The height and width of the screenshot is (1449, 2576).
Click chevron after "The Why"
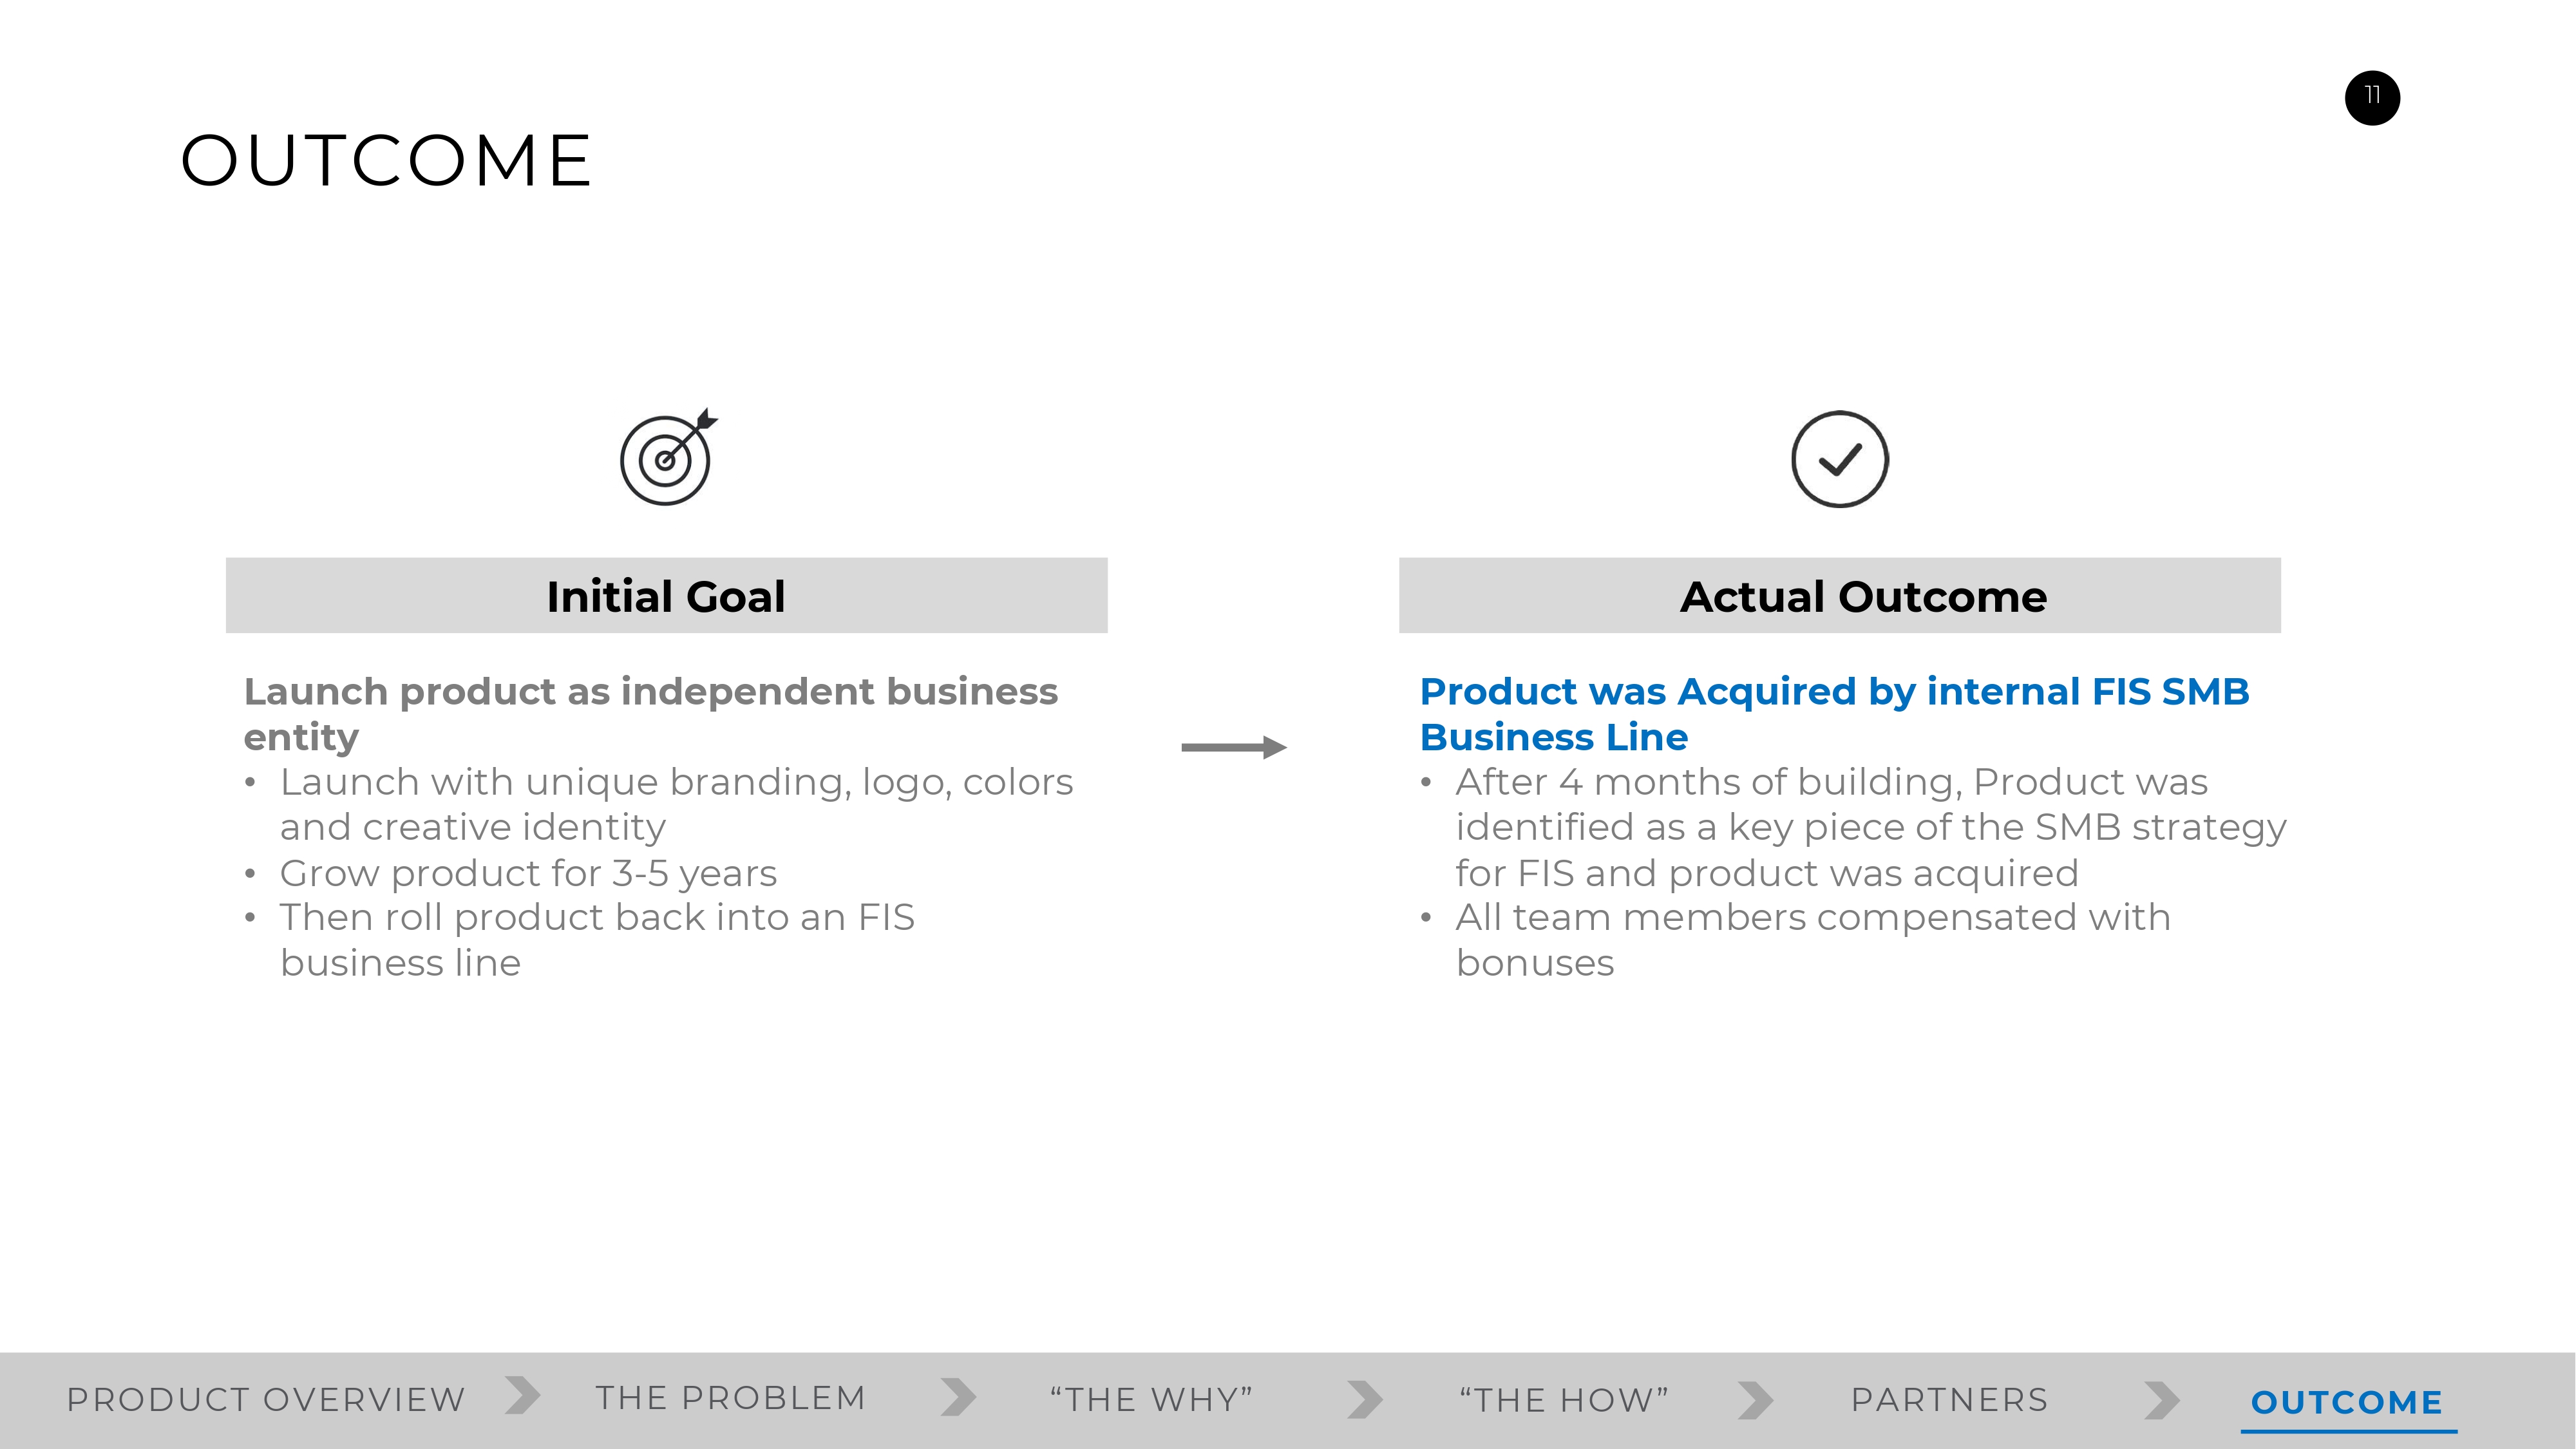(1364, 1399)
